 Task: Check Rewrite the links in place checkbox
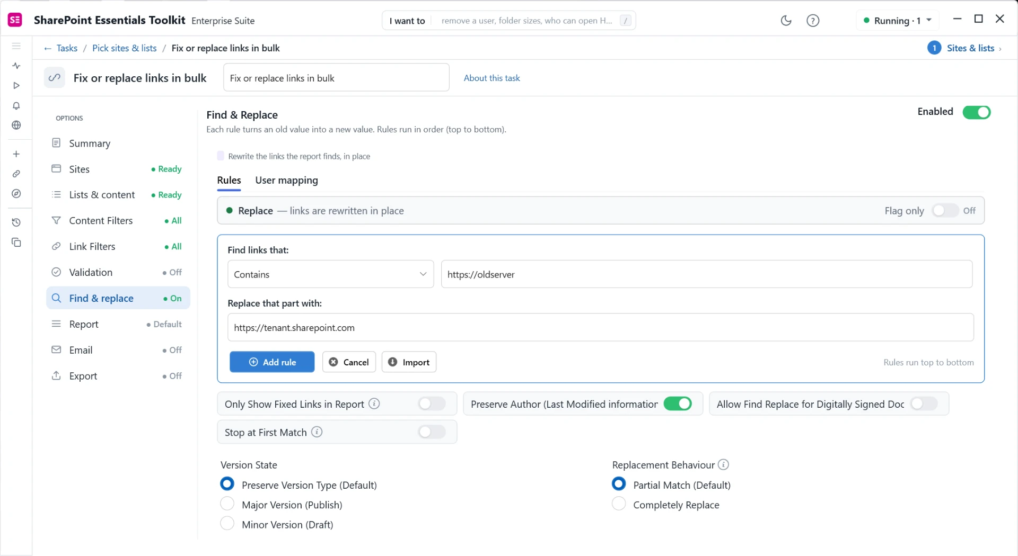[221, 156]
